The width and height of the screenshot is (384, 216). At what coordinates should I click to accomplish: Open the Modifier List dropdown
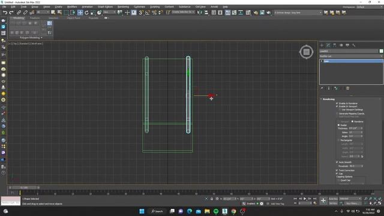coord(351,56)
